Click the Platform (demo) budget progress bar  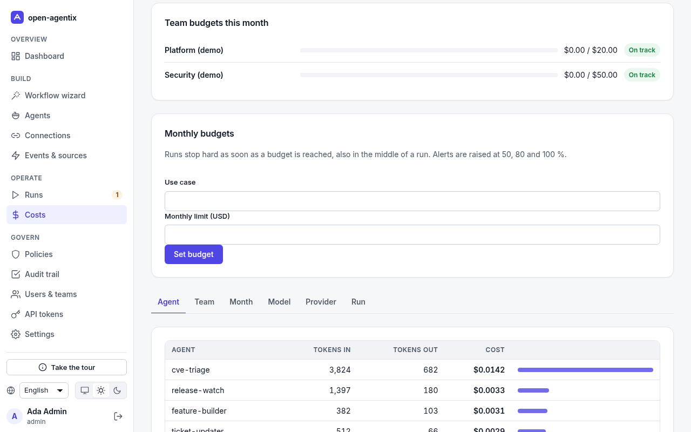429,50
